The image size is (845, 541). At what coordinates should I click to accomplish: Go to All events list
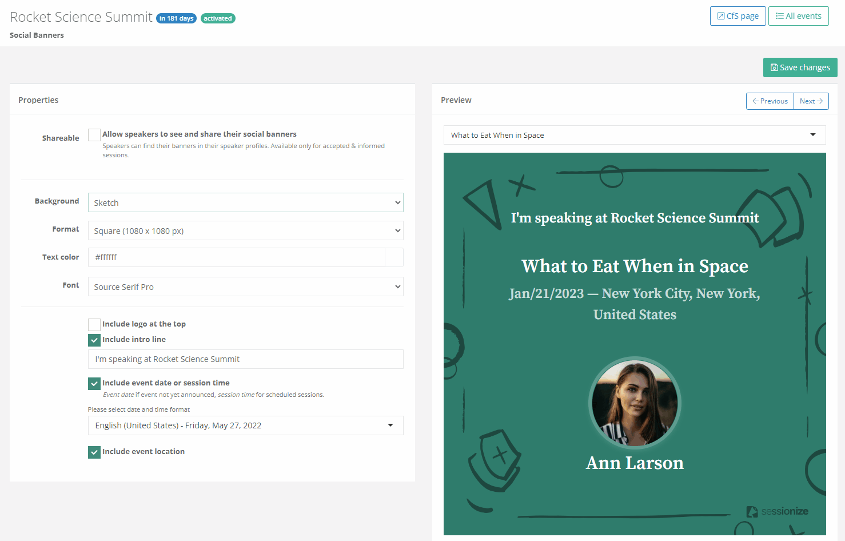[798, 16]
